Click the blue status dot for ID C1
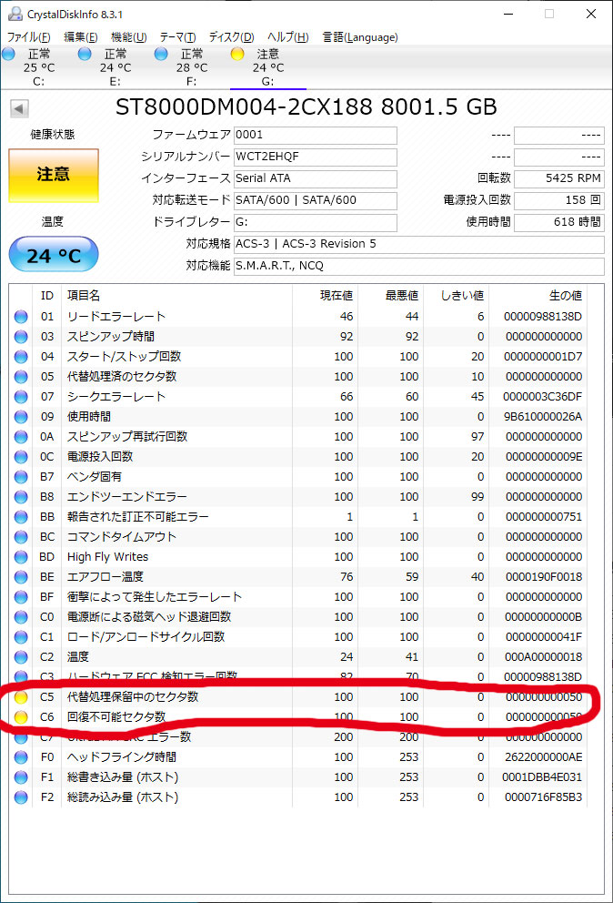This screenshot has width=613, height=903. tap(21, 637)
